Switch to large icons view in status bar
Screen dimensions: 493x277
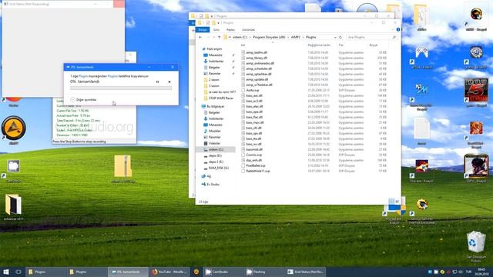[397, 202]
